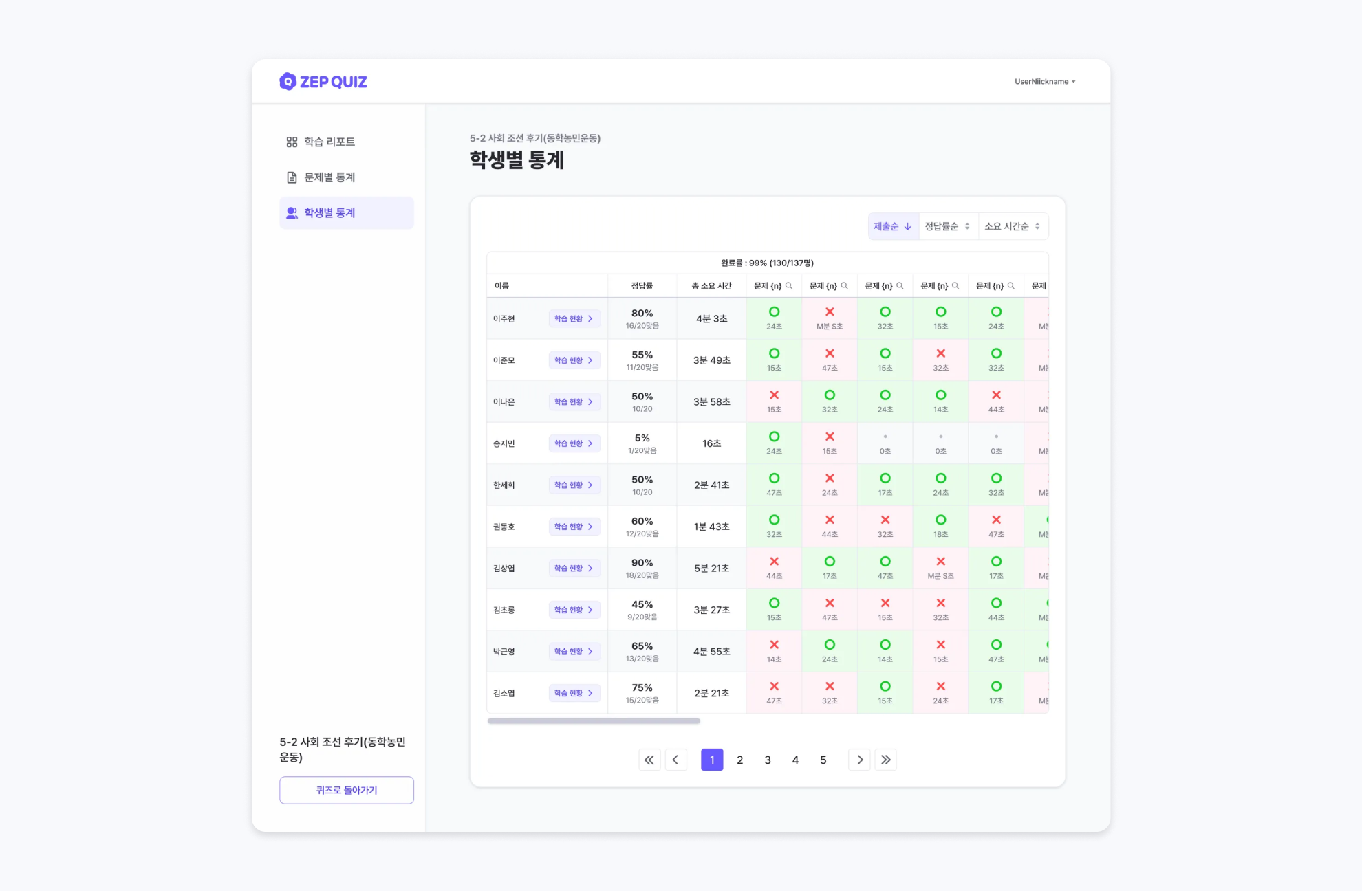Open the UserNiickname dropdown
This screenshot has width=1362, height=891.
[1044, 82]
